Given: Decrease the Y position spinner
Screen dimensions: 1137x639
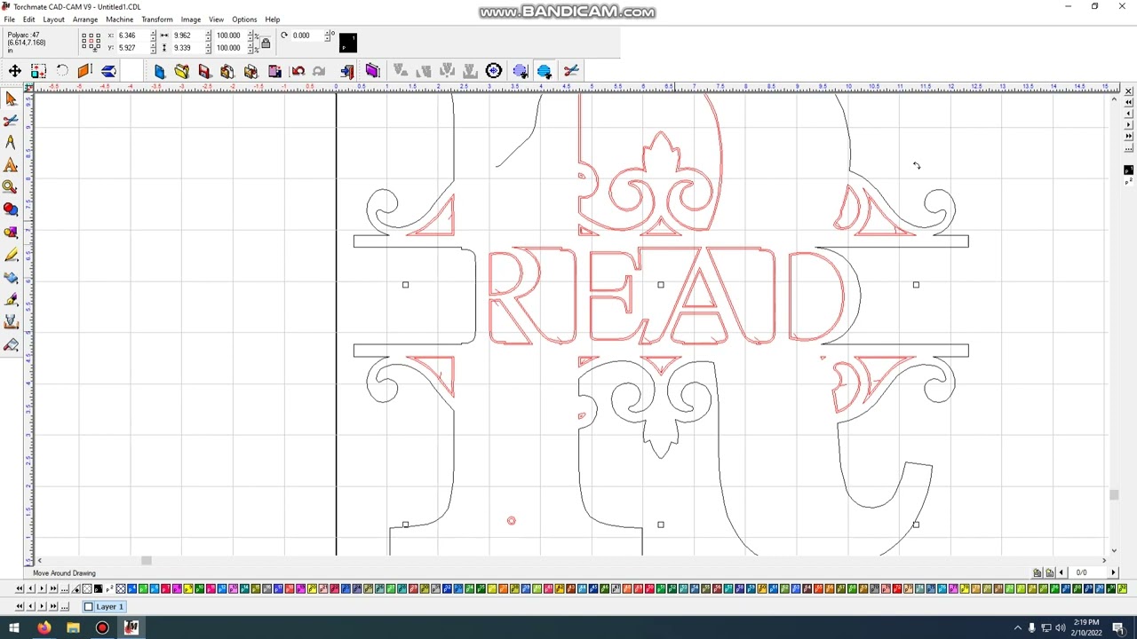Looking at the screenshot, I should click(x=153, y=51).
